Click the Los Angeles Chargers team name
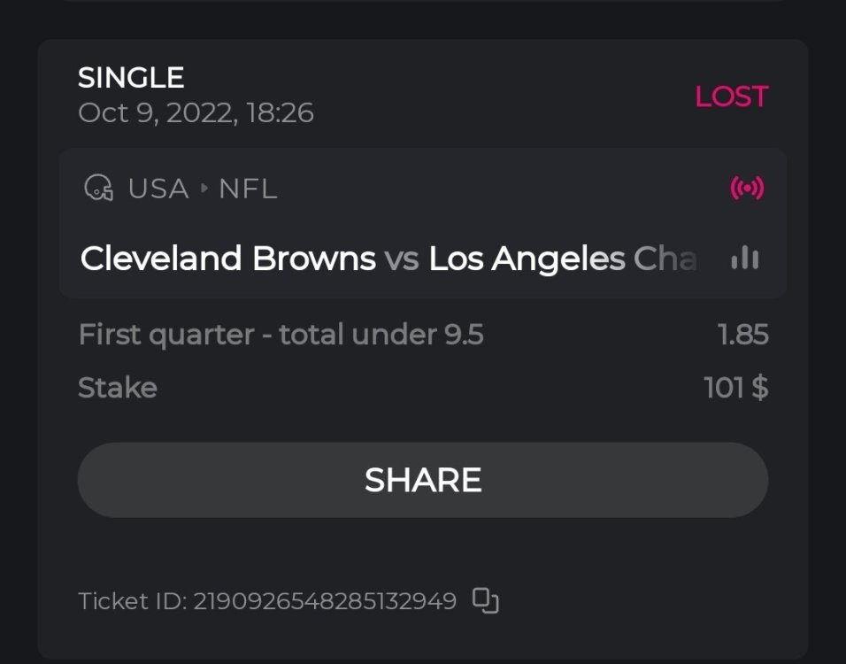846x664 pixels. [562, 259]
